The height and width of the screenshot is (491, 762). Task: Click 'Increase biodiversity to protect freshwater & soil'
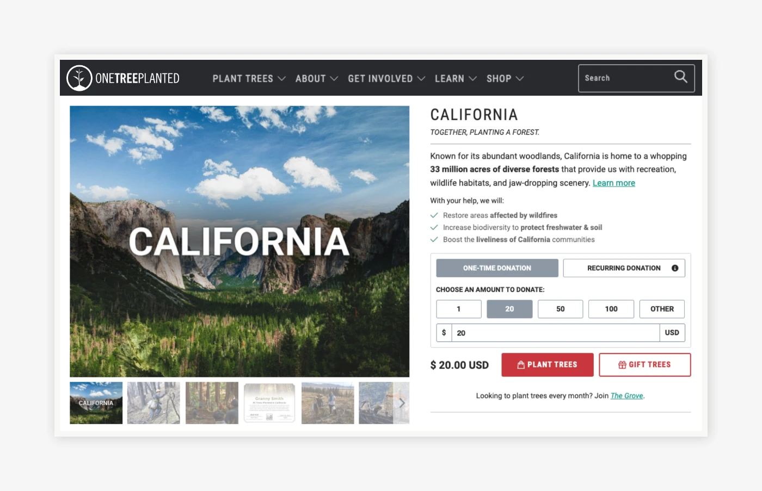click(523, 227)
